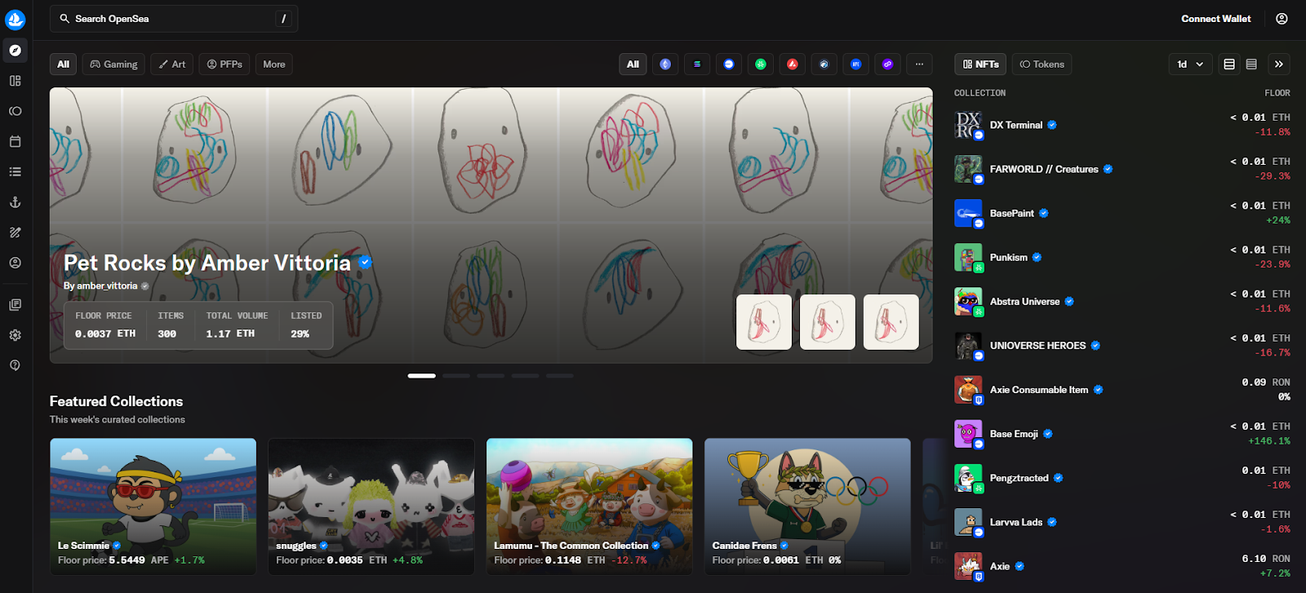Show more chains via ellipsis button
The image size is (1306, 593).
coord(919,64)
